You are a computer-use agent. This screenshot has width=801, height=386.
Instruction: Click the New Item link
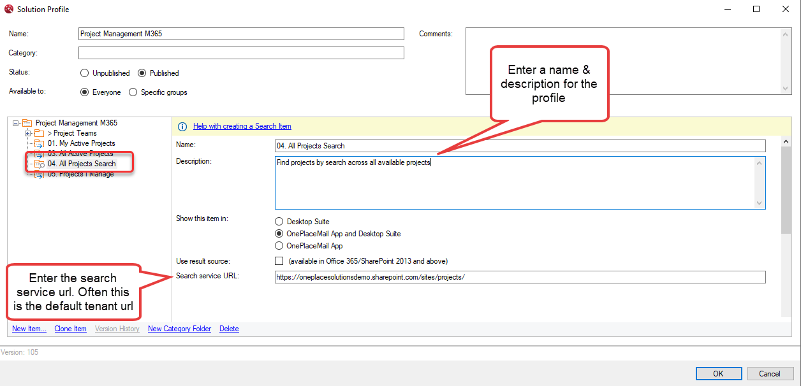29,329
